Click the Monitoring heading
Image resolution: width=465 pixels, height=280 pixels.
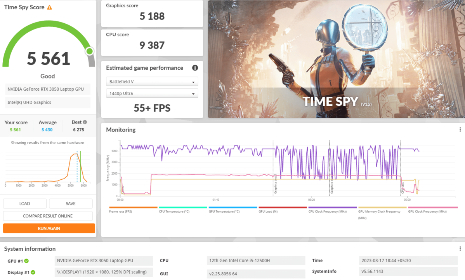(121, 129)
